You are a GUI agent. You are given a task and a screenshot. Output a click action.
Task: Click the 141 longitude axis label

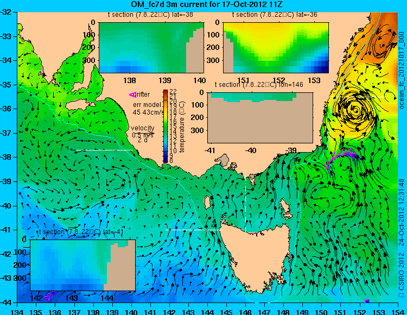tap(150, 311)
